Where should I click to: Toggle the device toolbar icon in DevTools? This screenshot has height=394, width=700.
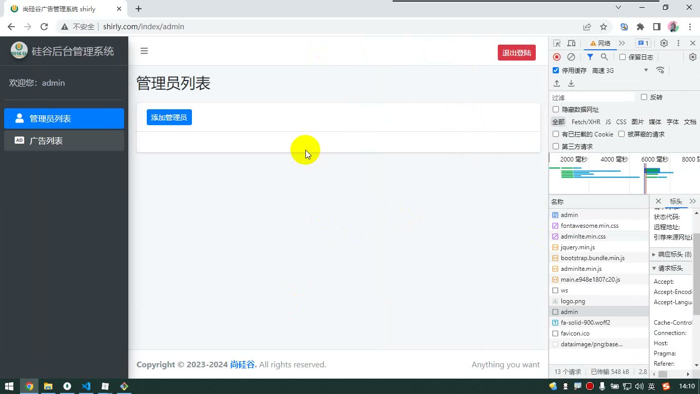pos(571,43)
